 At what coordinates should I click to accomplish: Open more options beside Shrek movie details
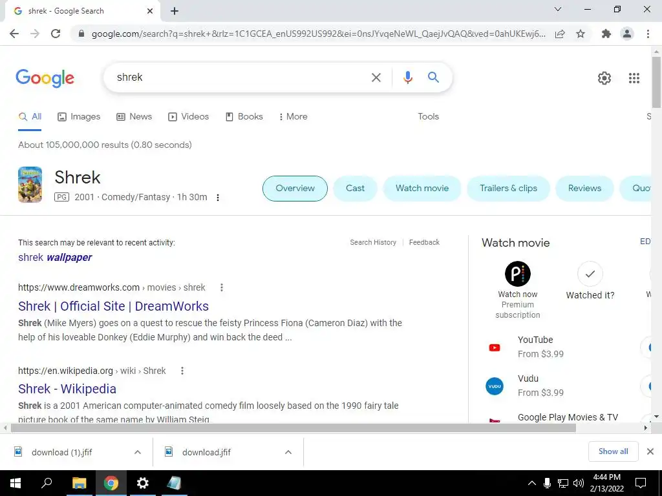(x=218, y=198)
